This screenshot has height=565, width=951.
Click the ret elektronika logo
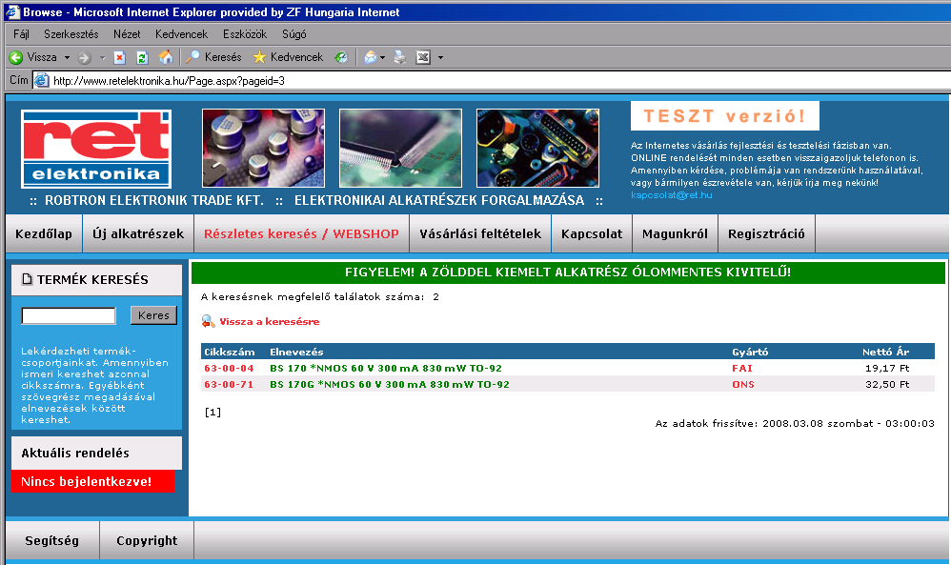96,150
